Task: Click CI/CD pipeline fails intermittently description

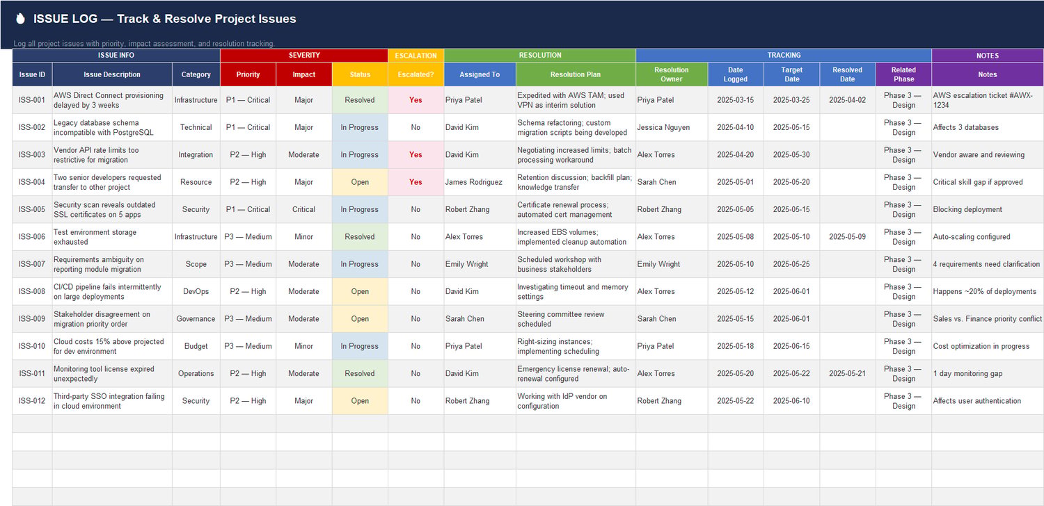Action: (x=112, y=292)
